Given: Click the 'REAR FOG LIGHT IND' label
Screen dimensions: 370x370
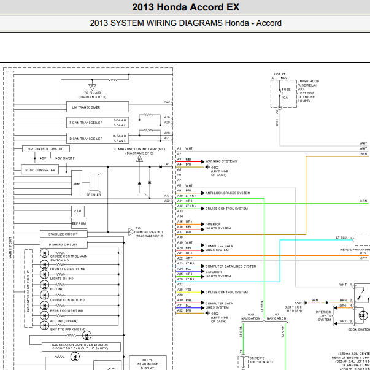Looking at the screenshot, I should (x=66, y=310).
